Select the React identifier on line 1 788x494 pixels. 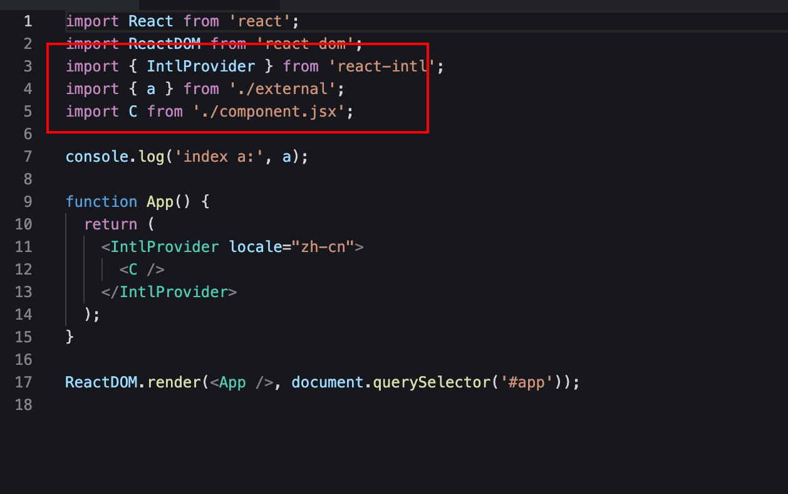150,21
